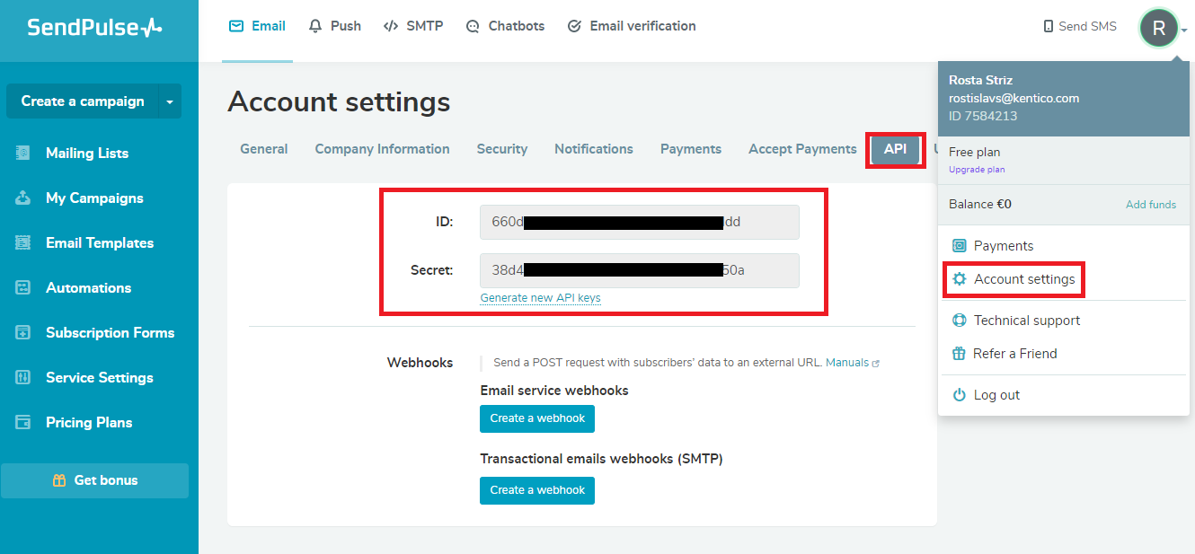Click the rostislavs@kentico.com email text
The height and width of the screenshot is (554, 1195).
[1014, 98]
